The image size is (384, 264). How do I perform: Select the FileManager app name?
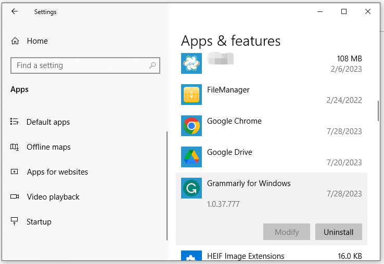click(228, 90)
